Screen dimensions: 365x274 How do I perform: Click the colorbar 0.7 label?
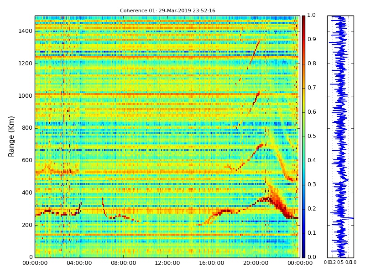tap(312, 88)
